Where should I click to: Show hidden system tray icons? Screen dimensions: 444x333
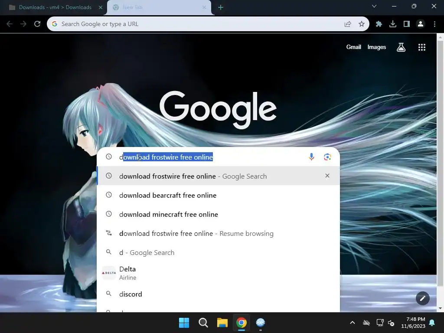[353, 323]
